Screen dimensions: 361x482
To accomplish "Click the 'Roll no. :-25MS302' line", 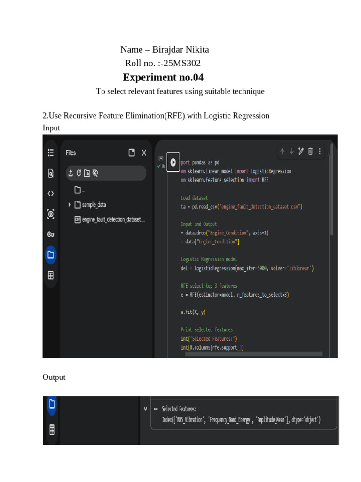I will [163, 63].
